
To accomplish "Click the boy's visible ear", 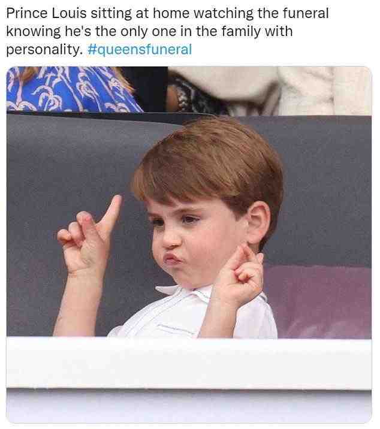I will [257, 223].
